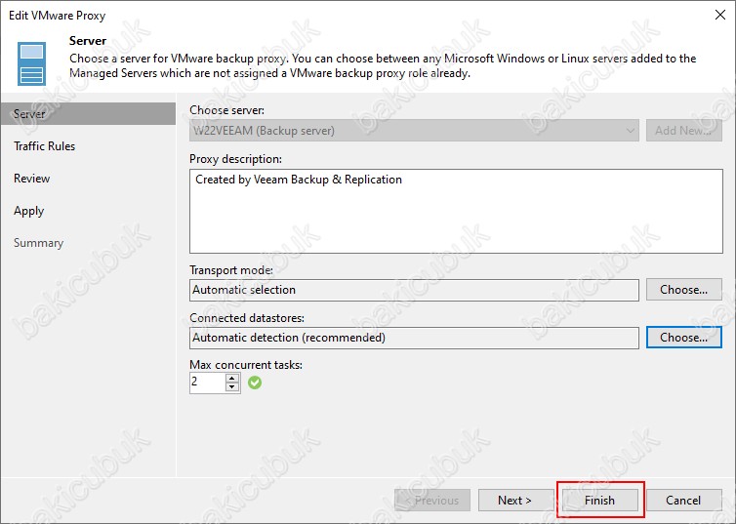The height and width of the screenshot is (524, 736).
Task: Open the Review step
Action: (x=32, y=179)
